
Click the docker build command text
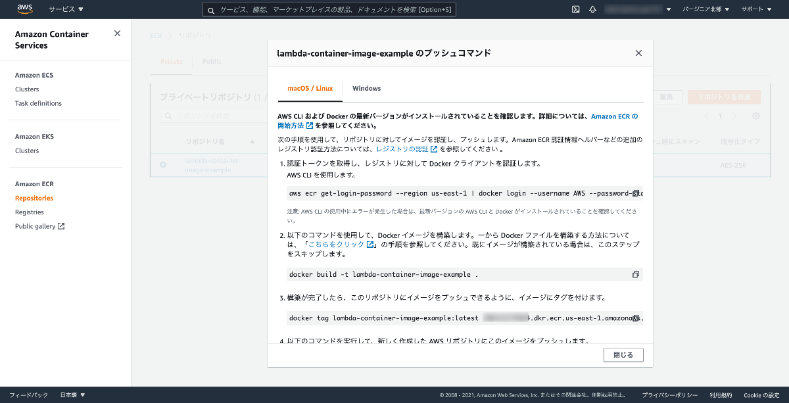pyautogui.click(x=383, y=274)
